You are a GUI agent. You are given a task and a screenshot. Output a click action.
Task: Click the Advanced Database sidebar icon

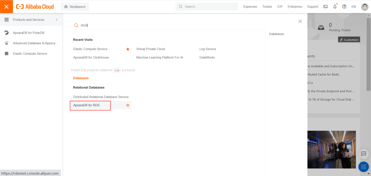(6, 43)
